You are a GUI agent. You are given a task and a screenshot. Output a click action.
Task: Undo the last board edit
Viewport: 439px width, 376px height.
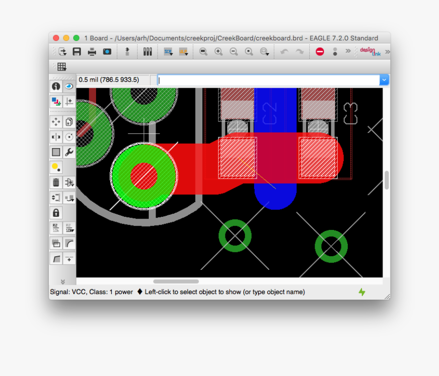(x=284, y=52)
